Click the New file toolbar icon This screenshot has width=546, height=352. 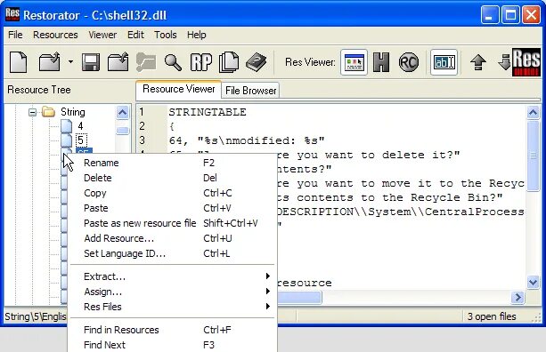point(18,62)
